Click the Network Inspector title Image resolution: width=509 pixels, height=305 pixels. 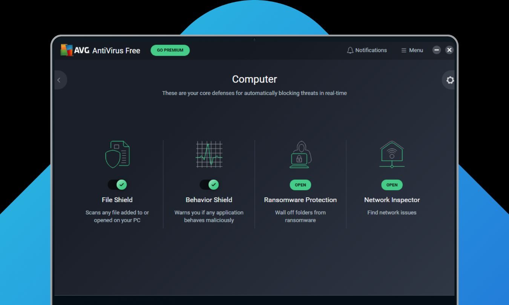(x=392, y=200)
